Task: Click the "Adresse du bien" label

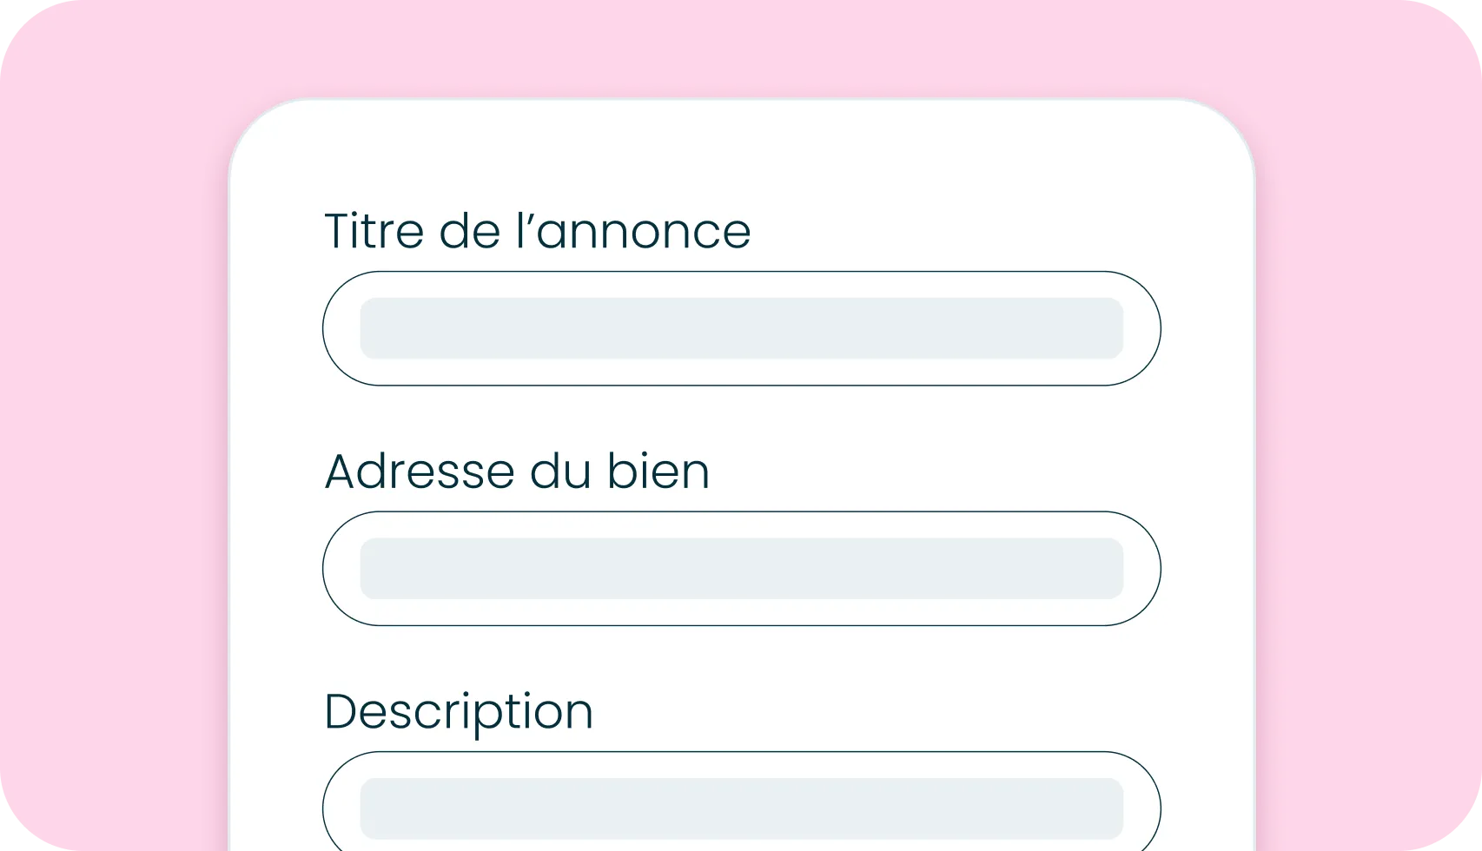Action: tap(517, 472)
